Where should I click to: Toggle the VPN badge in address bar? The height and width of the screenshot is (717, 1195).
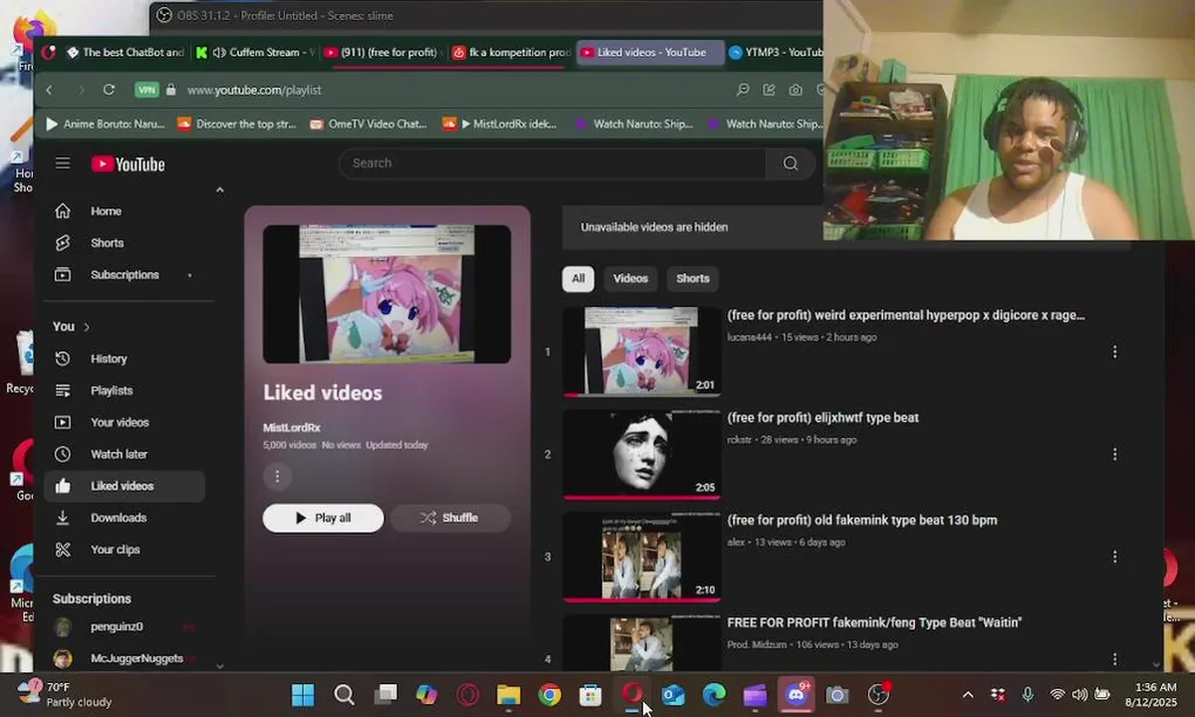[146, 90]
